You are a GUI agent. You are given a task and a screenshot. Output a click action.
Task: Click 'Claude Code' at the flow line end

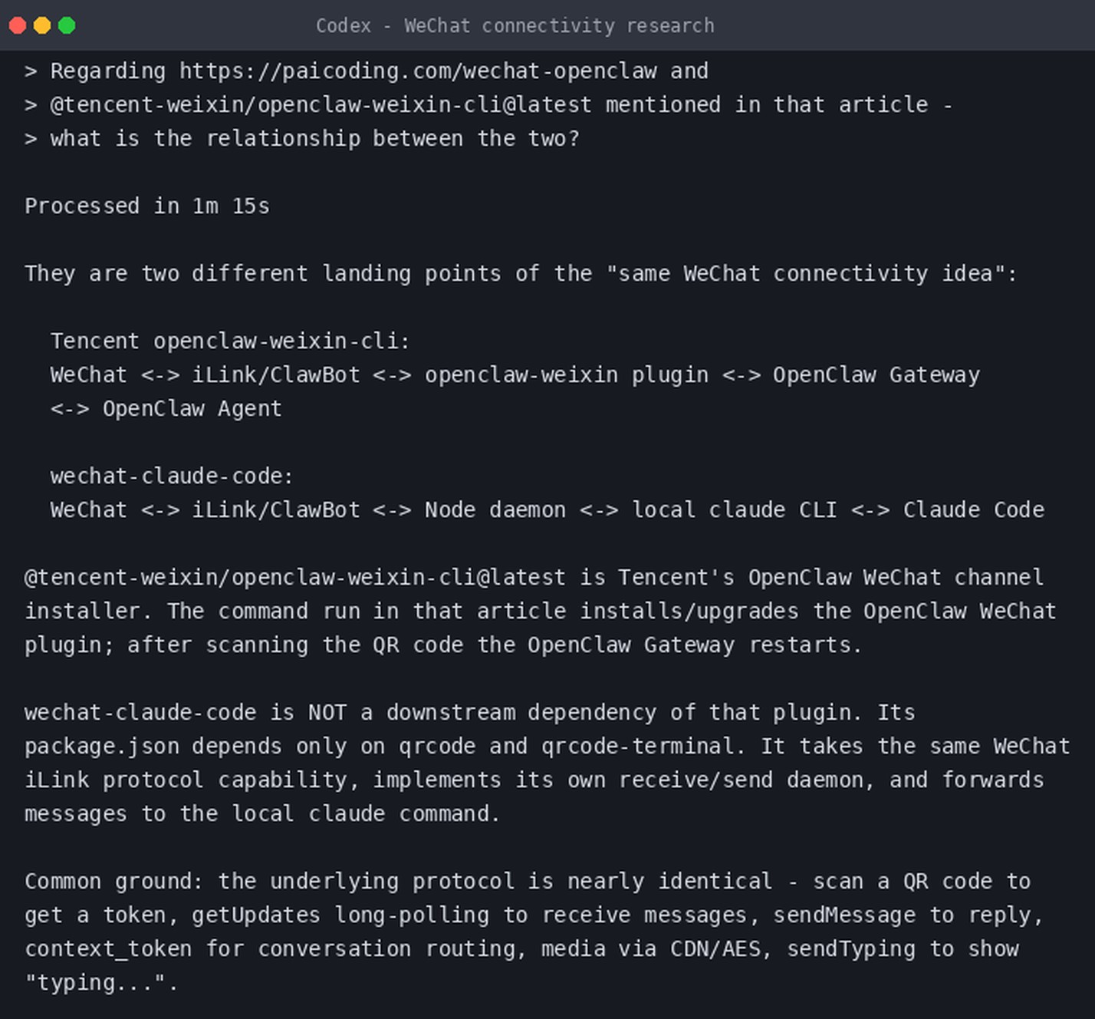[974, 510]
